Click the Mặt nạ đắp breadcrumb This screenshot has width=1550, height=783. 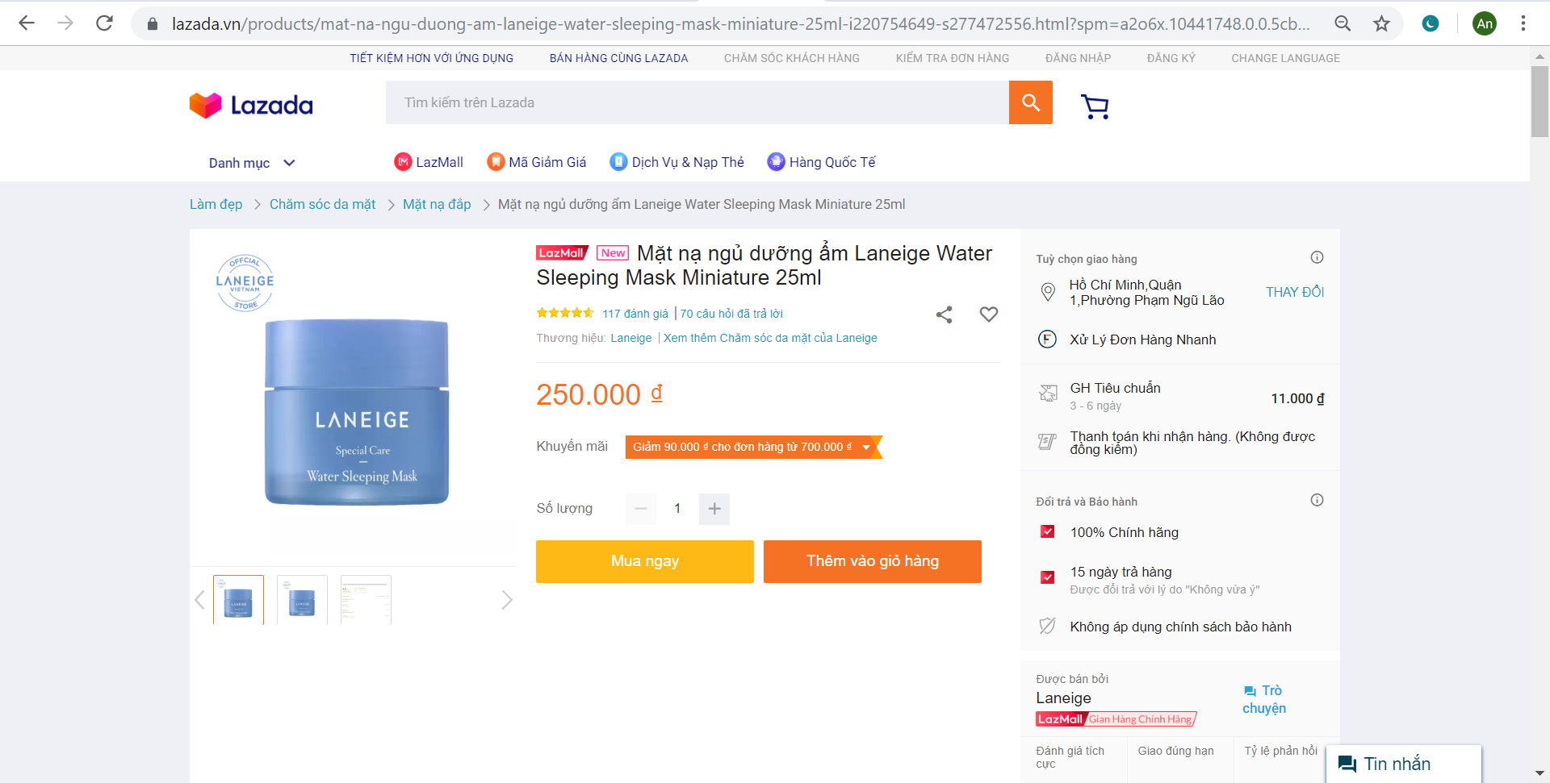[437, 204]
